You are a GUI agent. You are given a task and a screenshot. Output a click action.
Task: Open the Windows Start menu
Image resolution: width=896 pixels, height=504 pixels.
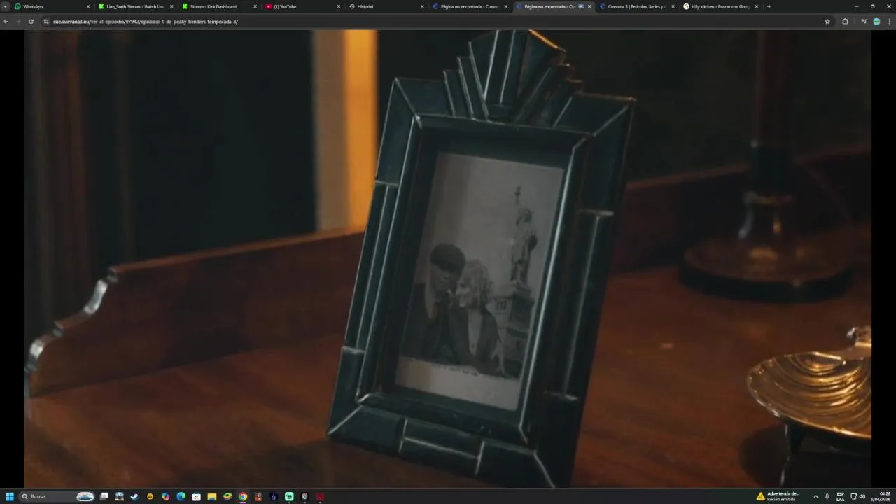pyautogui.click(x=10, y=496)
